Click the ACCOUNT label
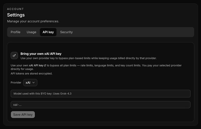 tap(15, 9)
